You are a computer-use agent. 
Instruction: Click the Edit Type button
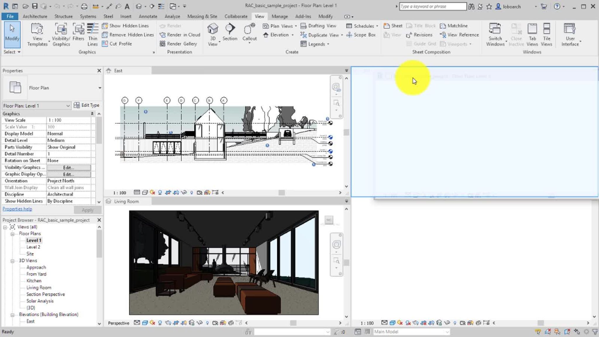[87, 105]
